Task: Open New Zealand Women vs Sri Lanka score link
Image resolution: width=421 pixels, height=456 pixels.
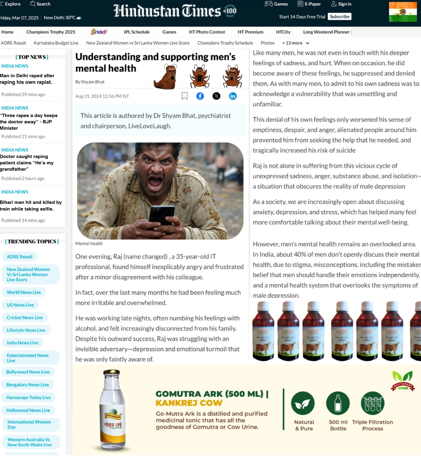Action: point(138,43)
